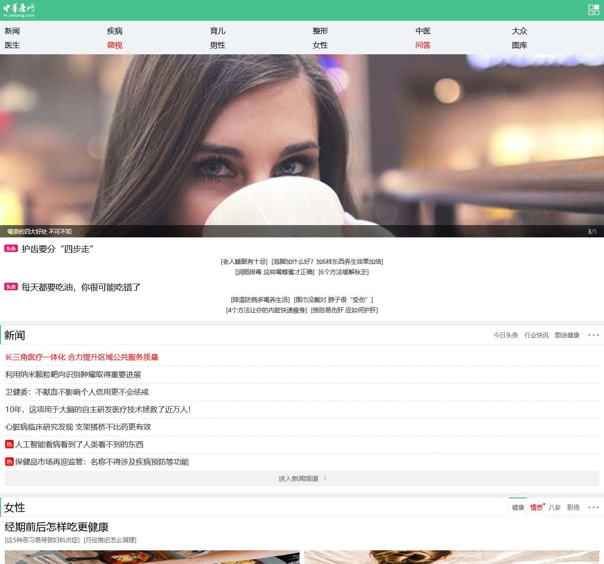Open the 图说健康 news link
The height and width of the screenshot is (564, 604).
coord(567,335)
